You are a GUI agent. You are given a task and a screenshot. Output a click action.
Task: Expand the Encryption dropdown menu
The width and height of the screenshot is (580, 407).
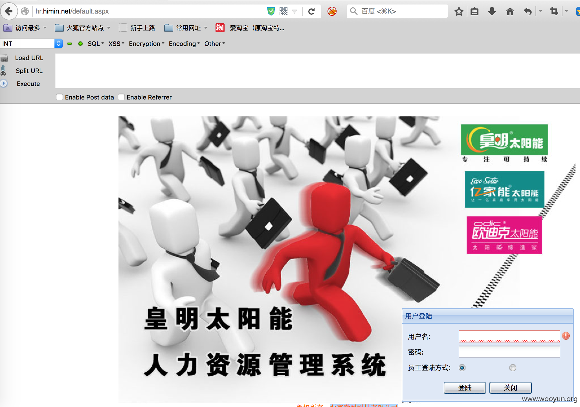click(x=147, y=44)
